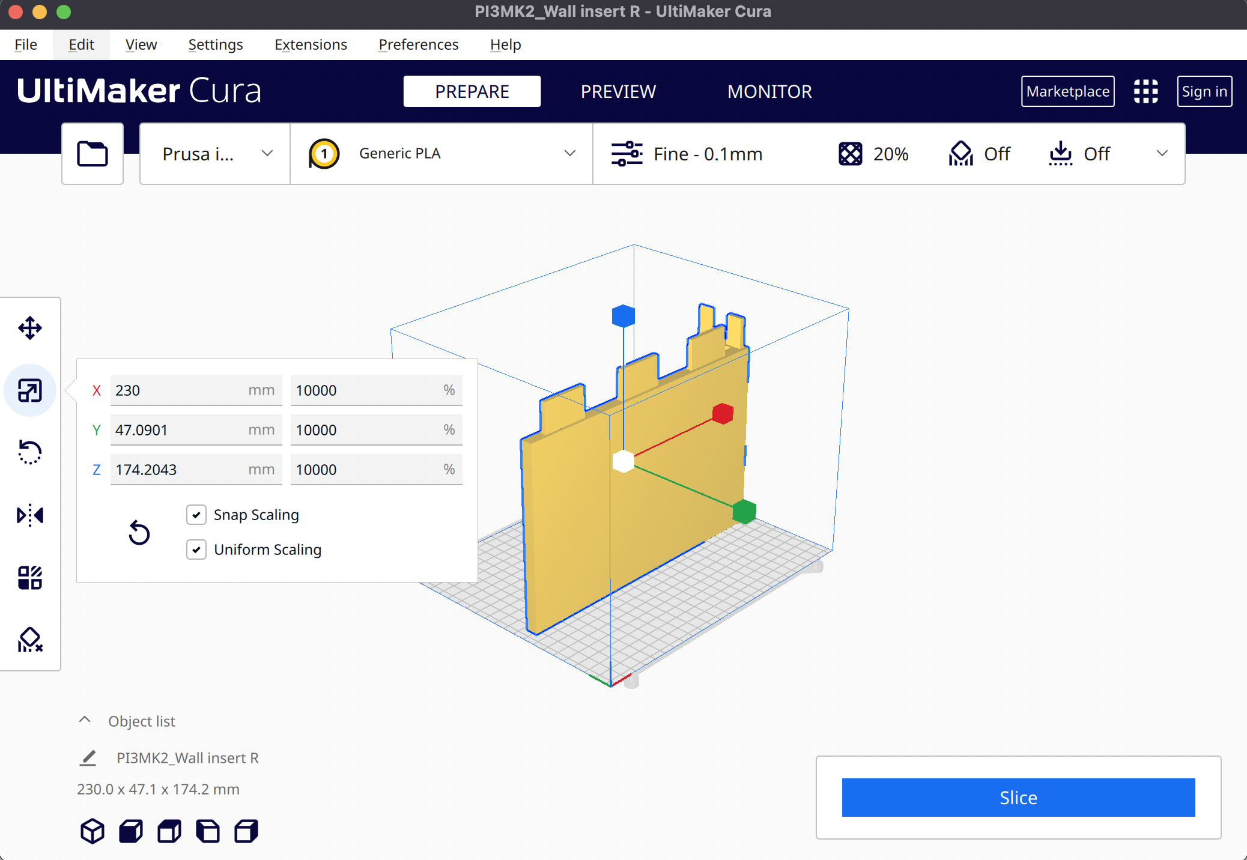Switch to the PREVIEW stage tab
The height and width of the screenshot is (860, 1247).
tap(618, 91)
